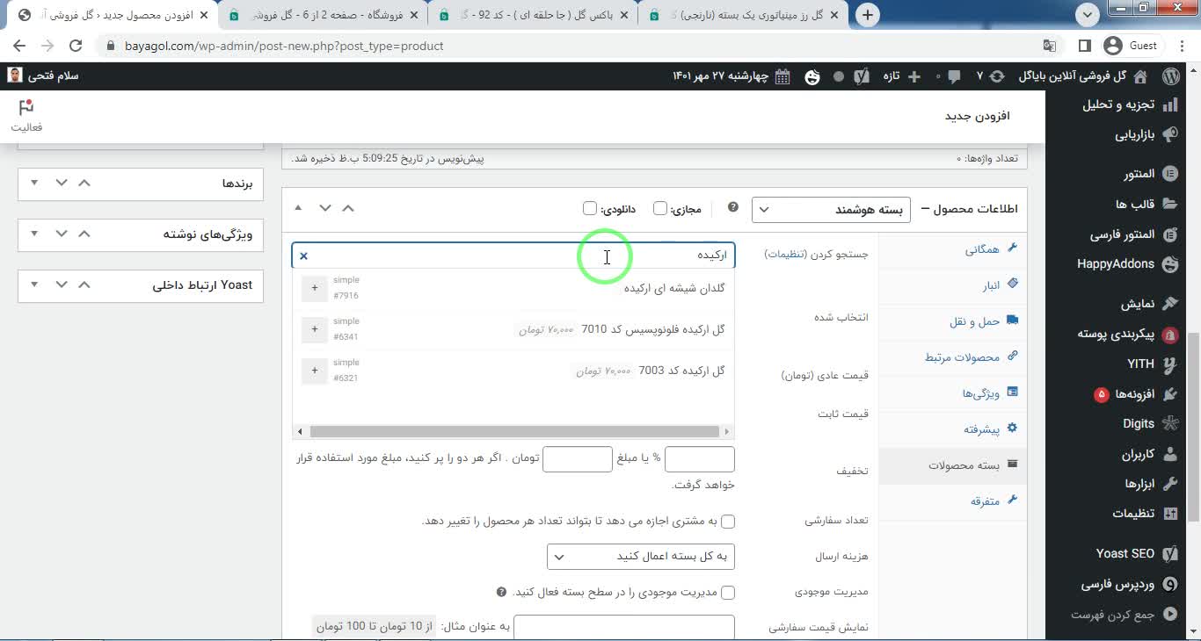Viewport: 1201px width, 641px height.
Task: Clear the ارکیده search field with X
Action: point(304,256)
